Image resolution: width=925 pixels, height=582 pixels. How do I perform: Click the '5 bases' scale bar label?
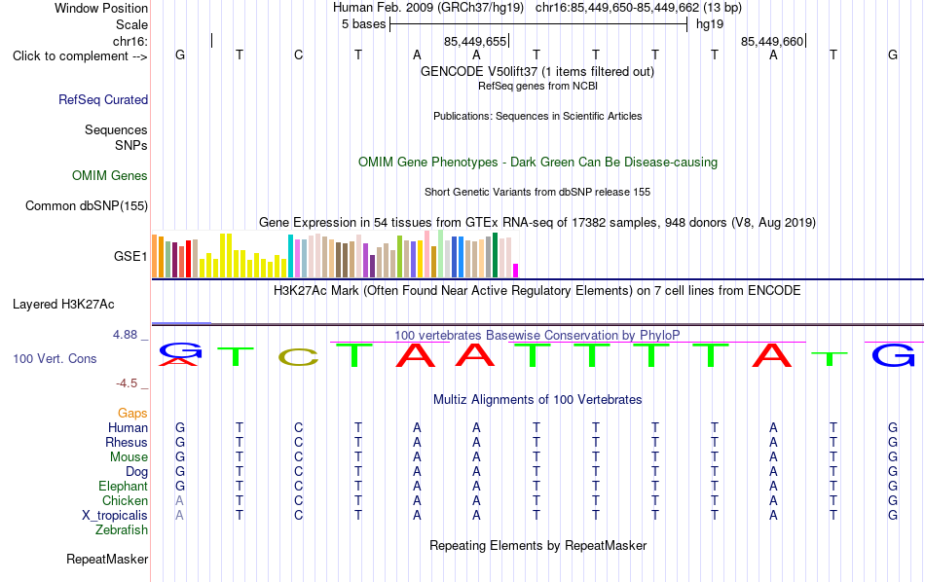tap(363, 24)
